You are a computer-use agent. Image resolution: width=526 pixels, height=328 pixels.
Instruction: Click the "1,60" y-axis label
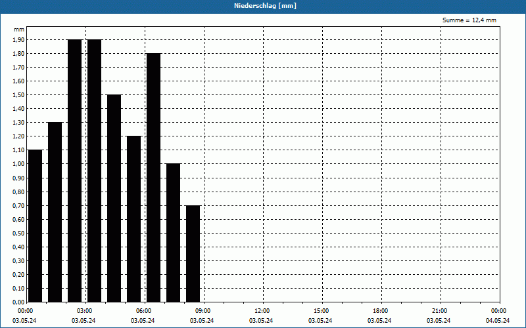[x=18, y=81]
